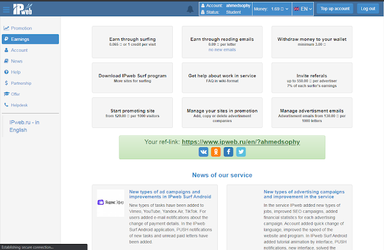
Task: Click the 'IPweb.ru - in English' link
Action: point(24,126)
